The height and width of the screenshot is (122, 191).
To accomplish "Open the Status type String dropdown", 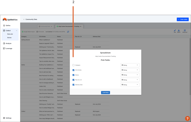I will pos(130,75).
